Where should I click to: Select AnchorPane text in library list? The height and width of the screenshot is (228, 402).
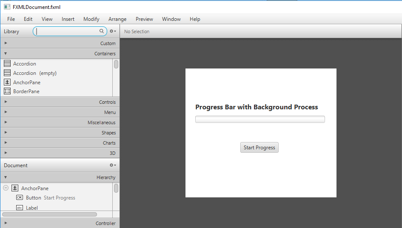pos(27,83)
